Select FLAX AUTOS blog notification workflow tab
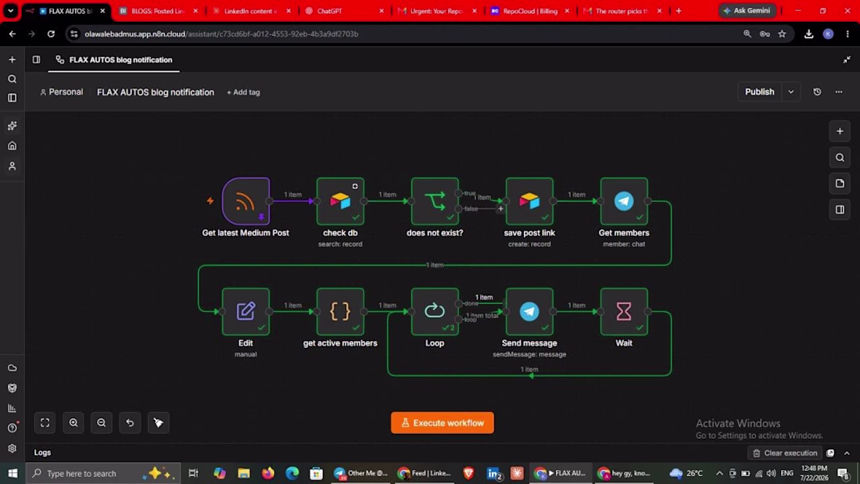This screenshot has height=484, width=860. pyautogui.click(x=114, y=59)
